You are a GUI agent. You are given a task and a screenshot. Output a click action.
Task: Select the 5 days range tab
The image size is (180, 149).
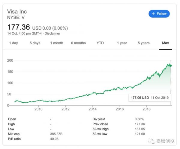pyautogui.click(x=35, y=43)
